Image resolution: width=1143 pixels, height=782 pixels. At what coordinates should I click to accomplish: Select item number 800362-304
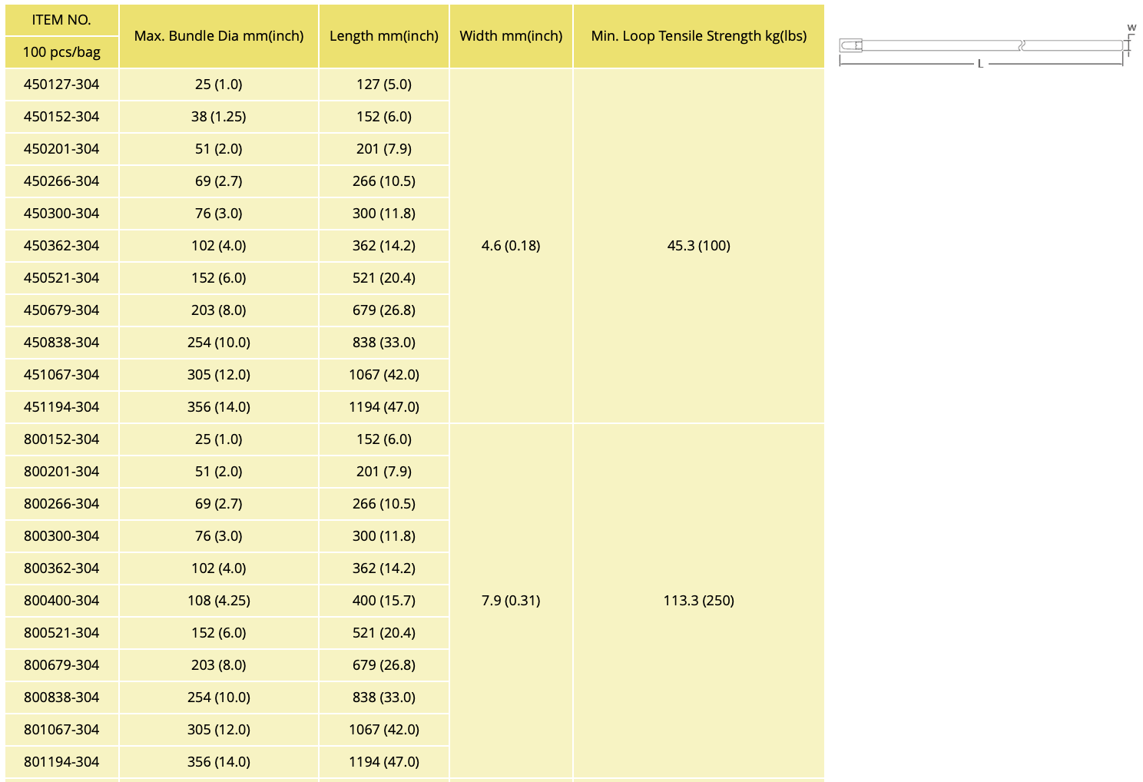click(61, 568)
